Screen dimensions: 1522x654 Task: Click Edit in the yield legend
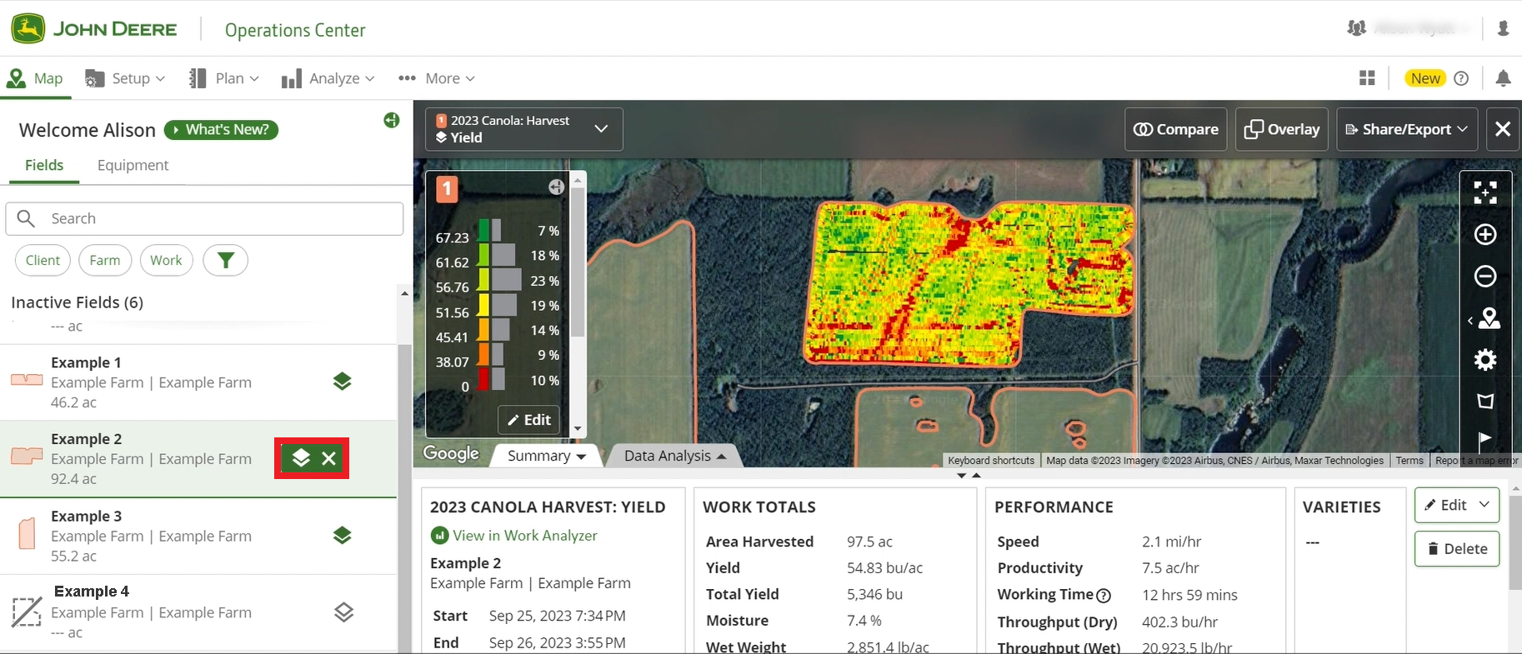528,420
